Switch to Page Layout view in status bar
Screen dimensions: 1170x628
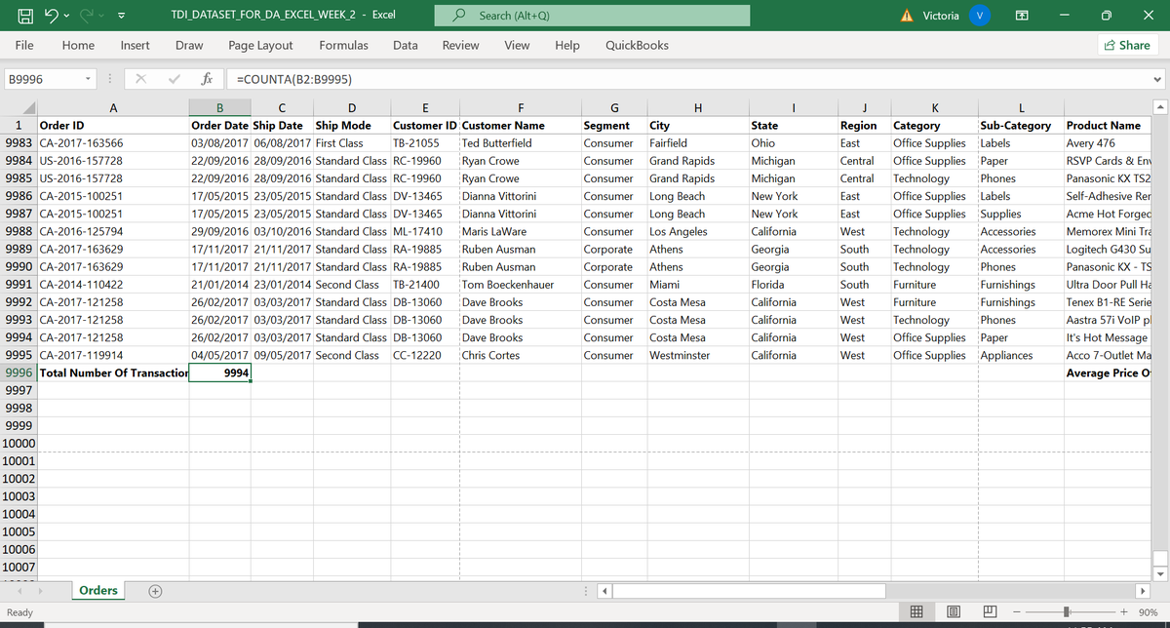pos(953,610)
